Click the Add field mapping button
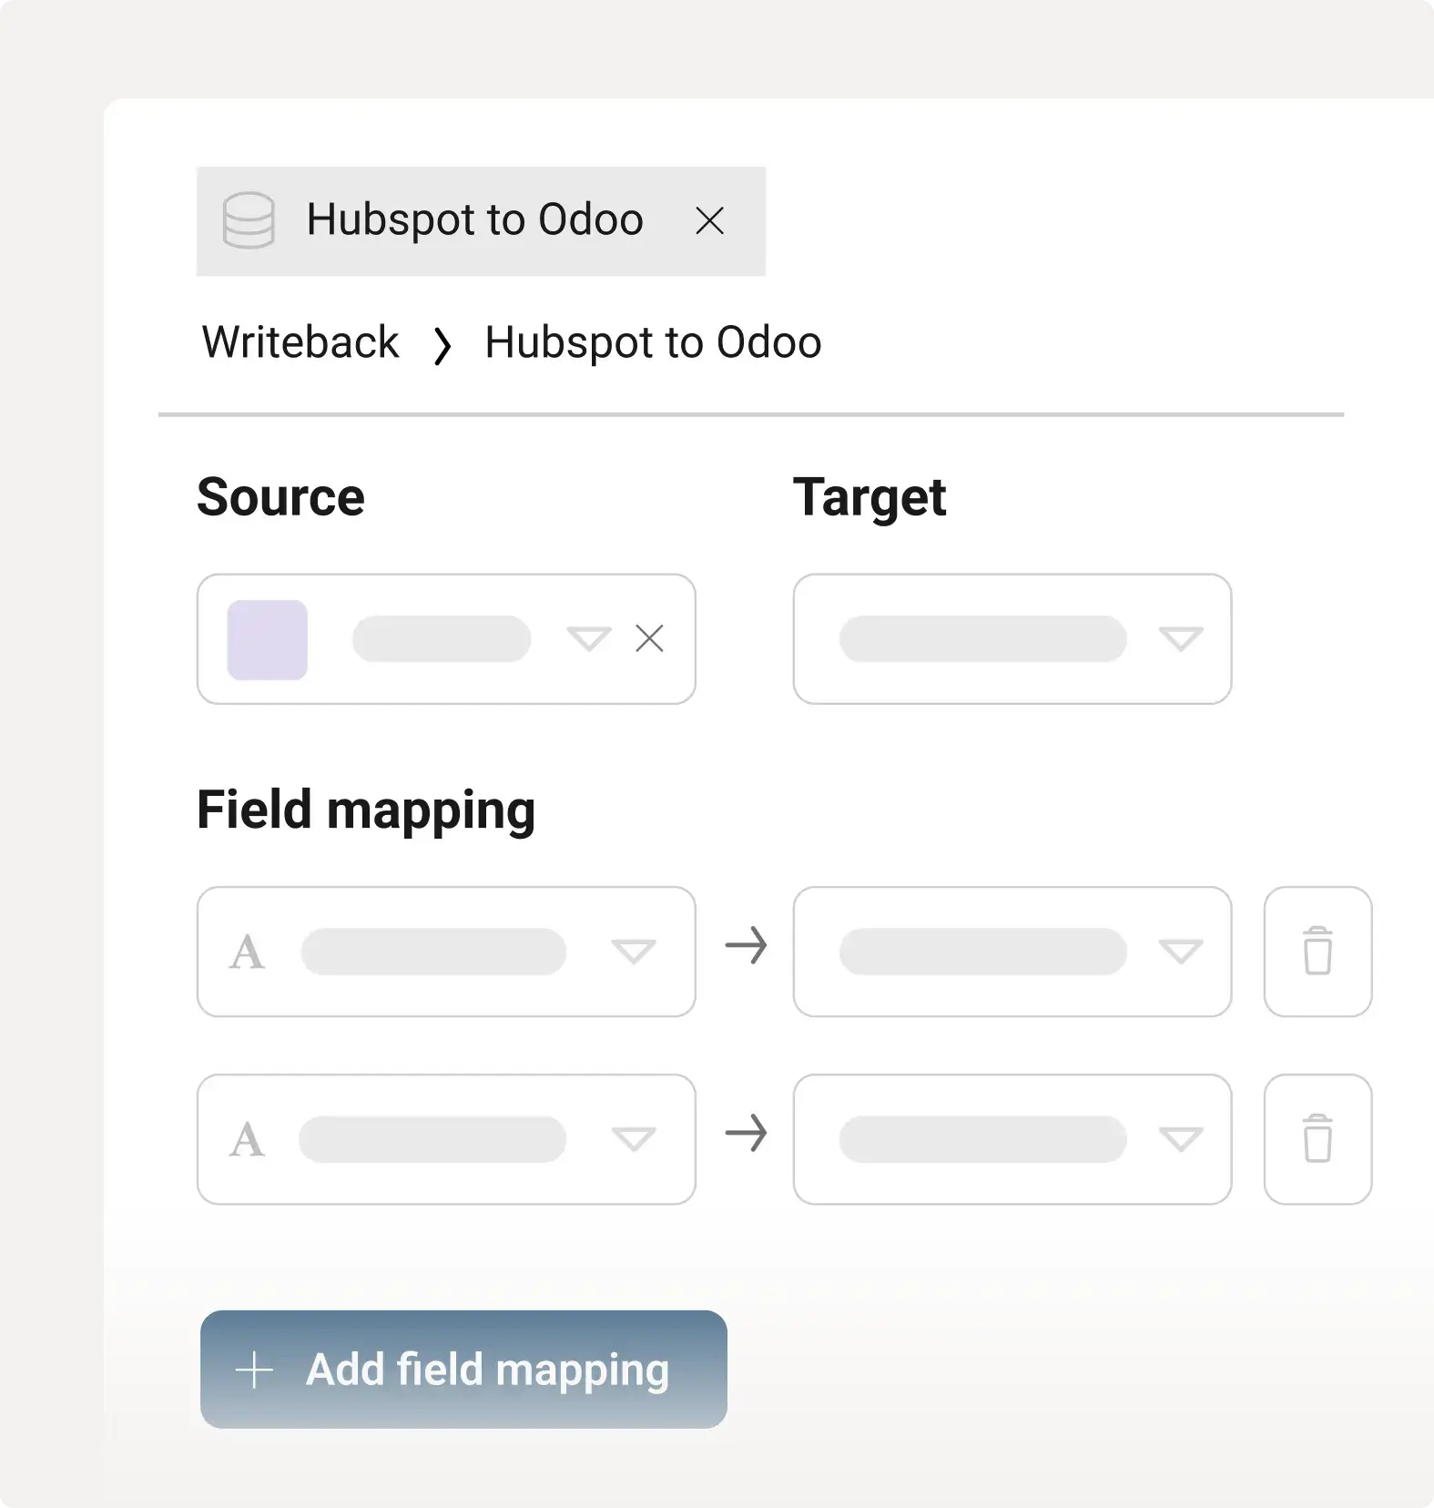The width and height of the screenshot is (1434, 1508). 463,1370
